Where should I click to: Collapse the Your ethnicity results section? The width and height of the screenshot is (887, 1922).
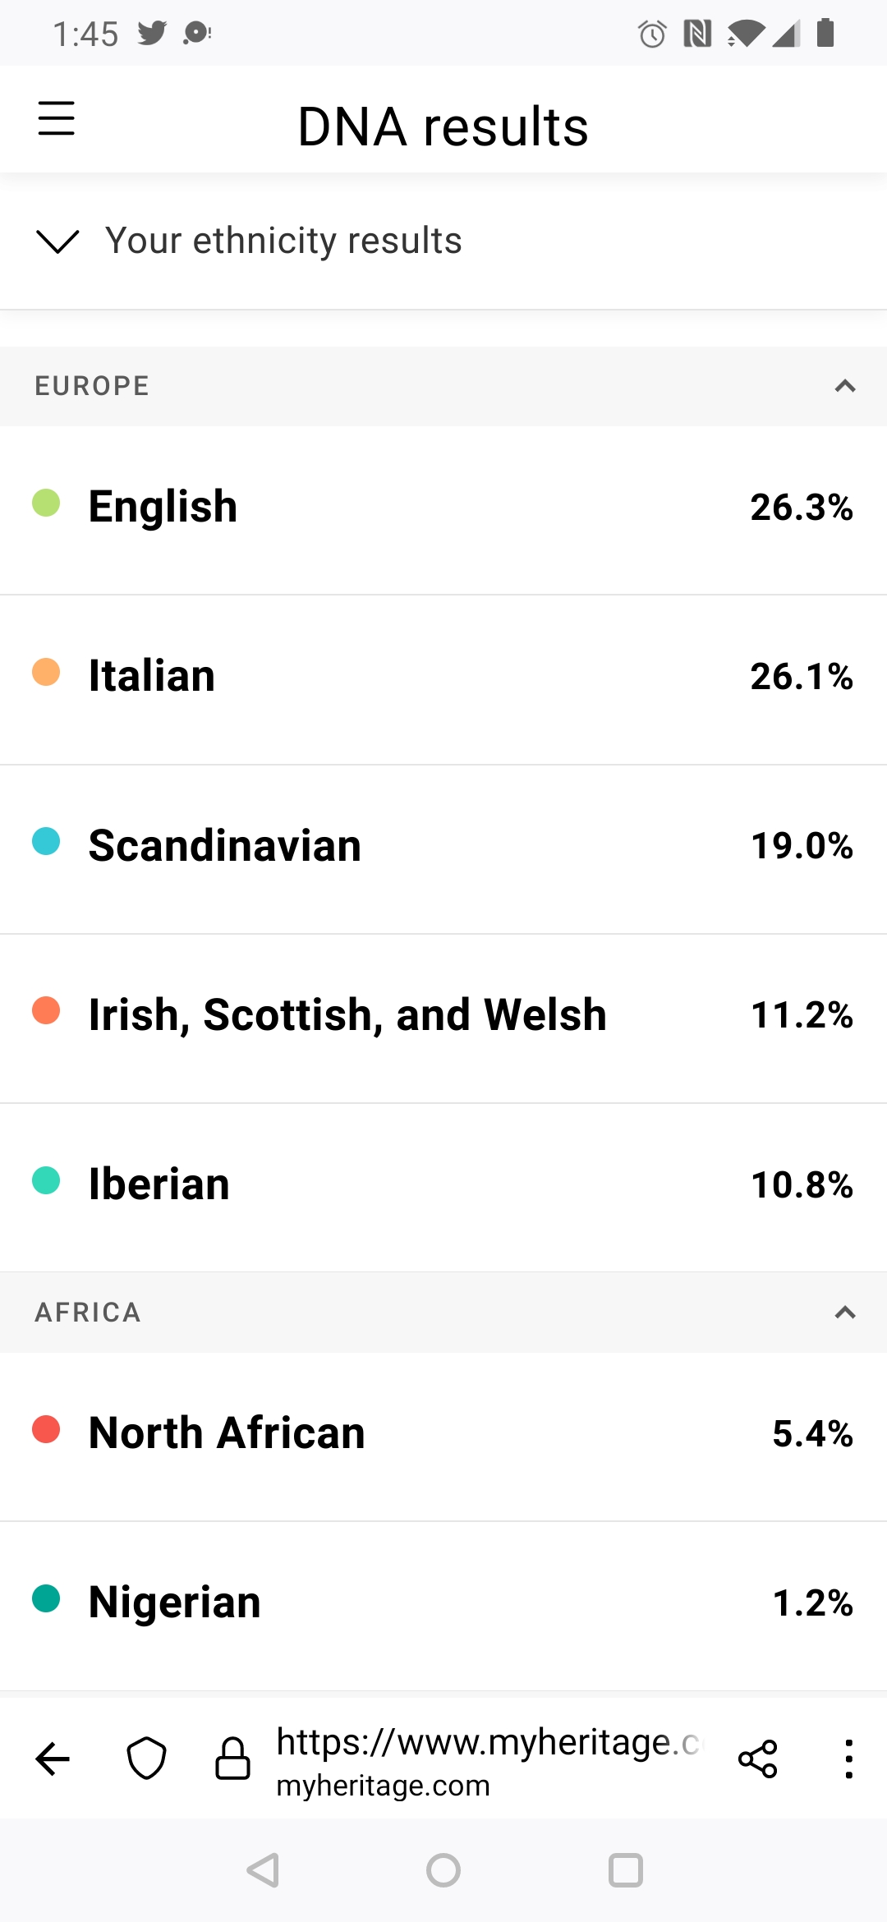point(58,241)
